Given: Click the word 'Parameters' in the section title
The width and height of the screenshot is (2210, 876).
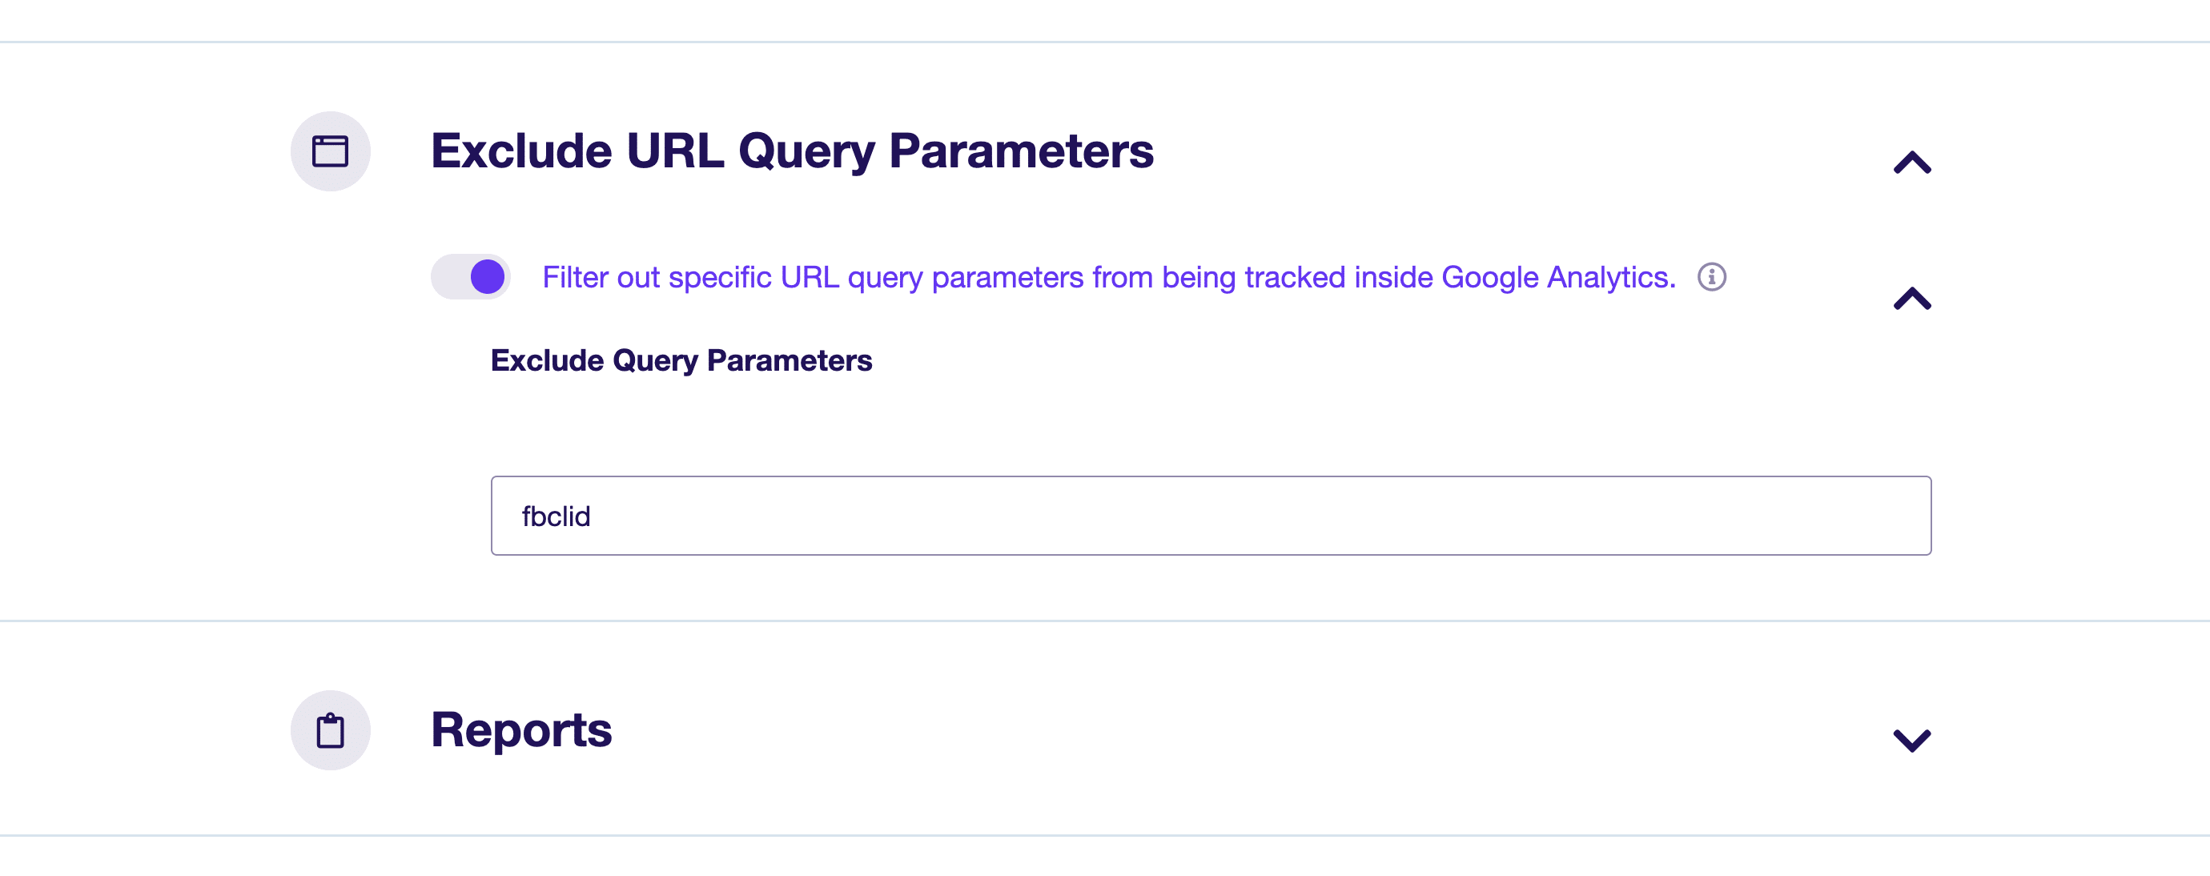Looking at the screenshot, I should coord(1021,151).
